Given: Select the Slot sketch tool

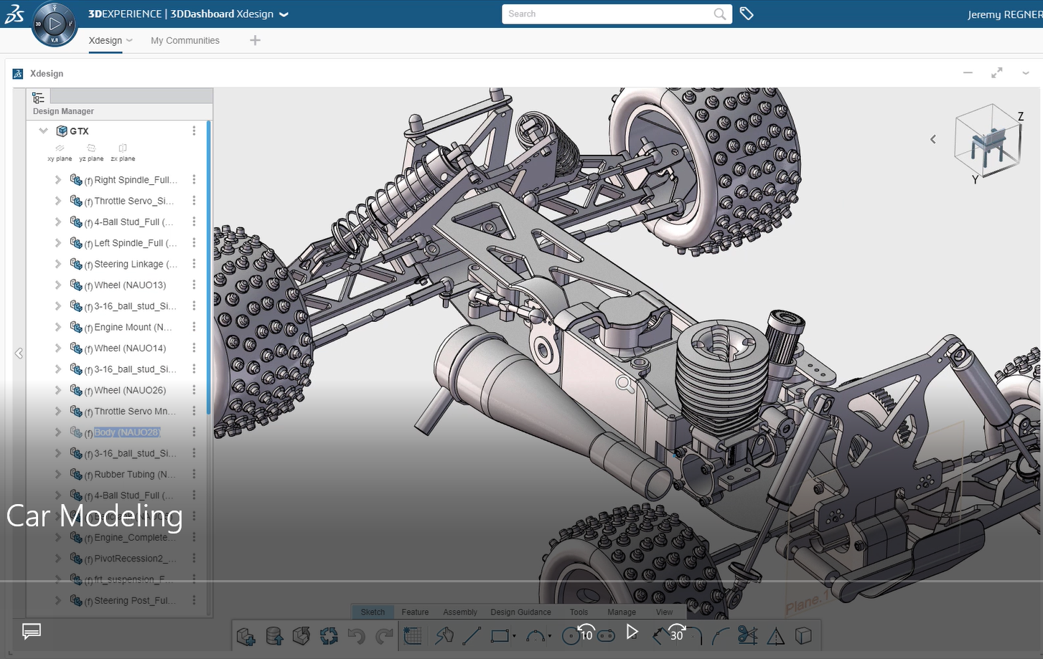Looking at the screenshot, I should [x=607, y=636].
